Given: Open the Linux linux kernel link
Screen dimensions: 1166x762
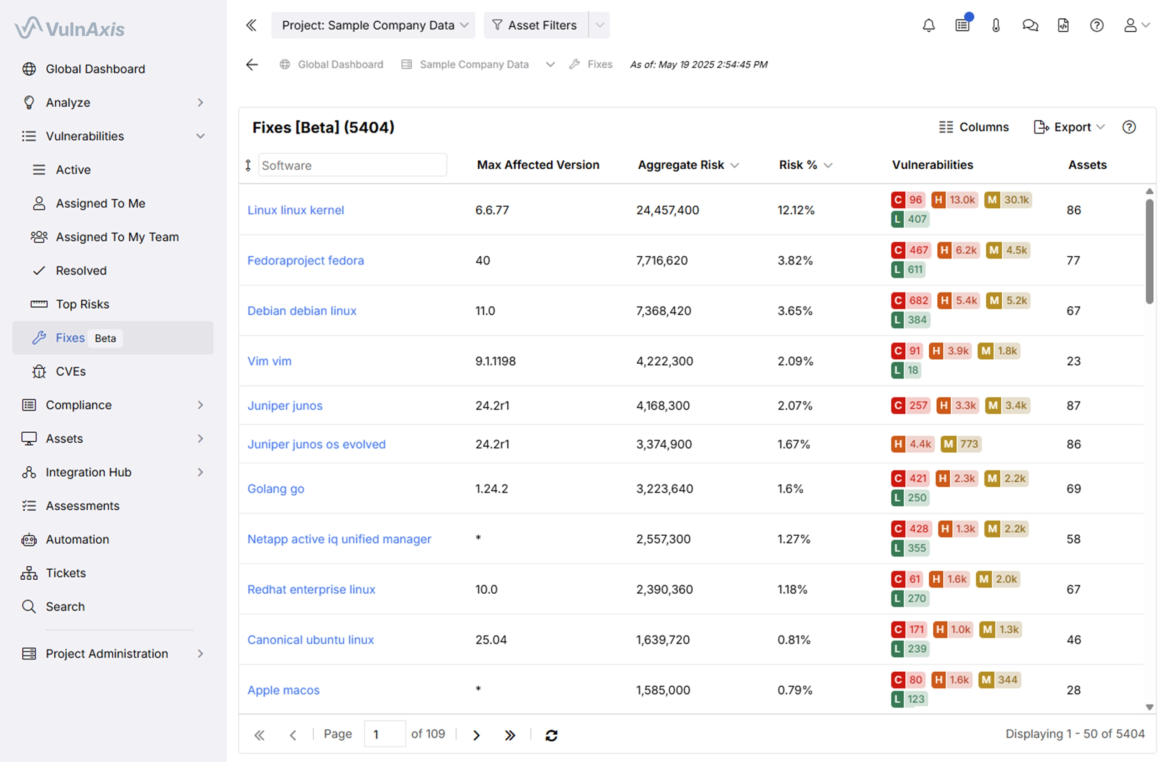Looking at the screenshot, I should pyautogui.click(x=295, y=210).
